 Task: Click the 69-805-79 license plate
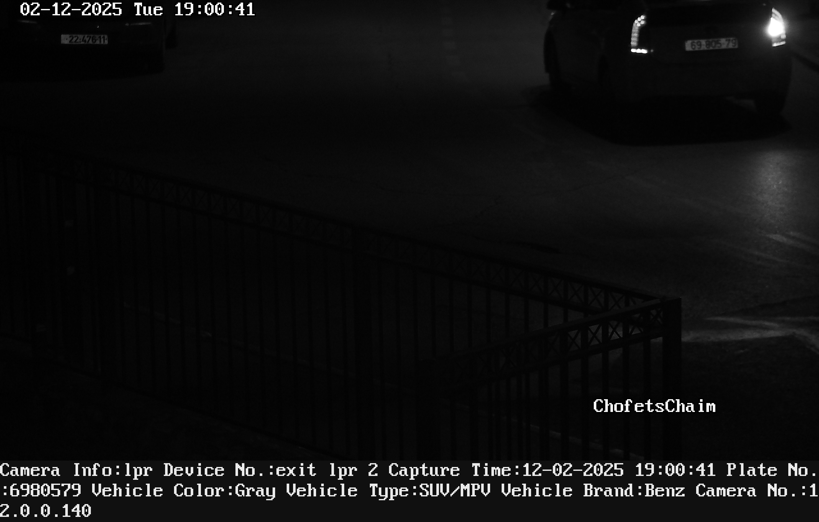point(711,44)
